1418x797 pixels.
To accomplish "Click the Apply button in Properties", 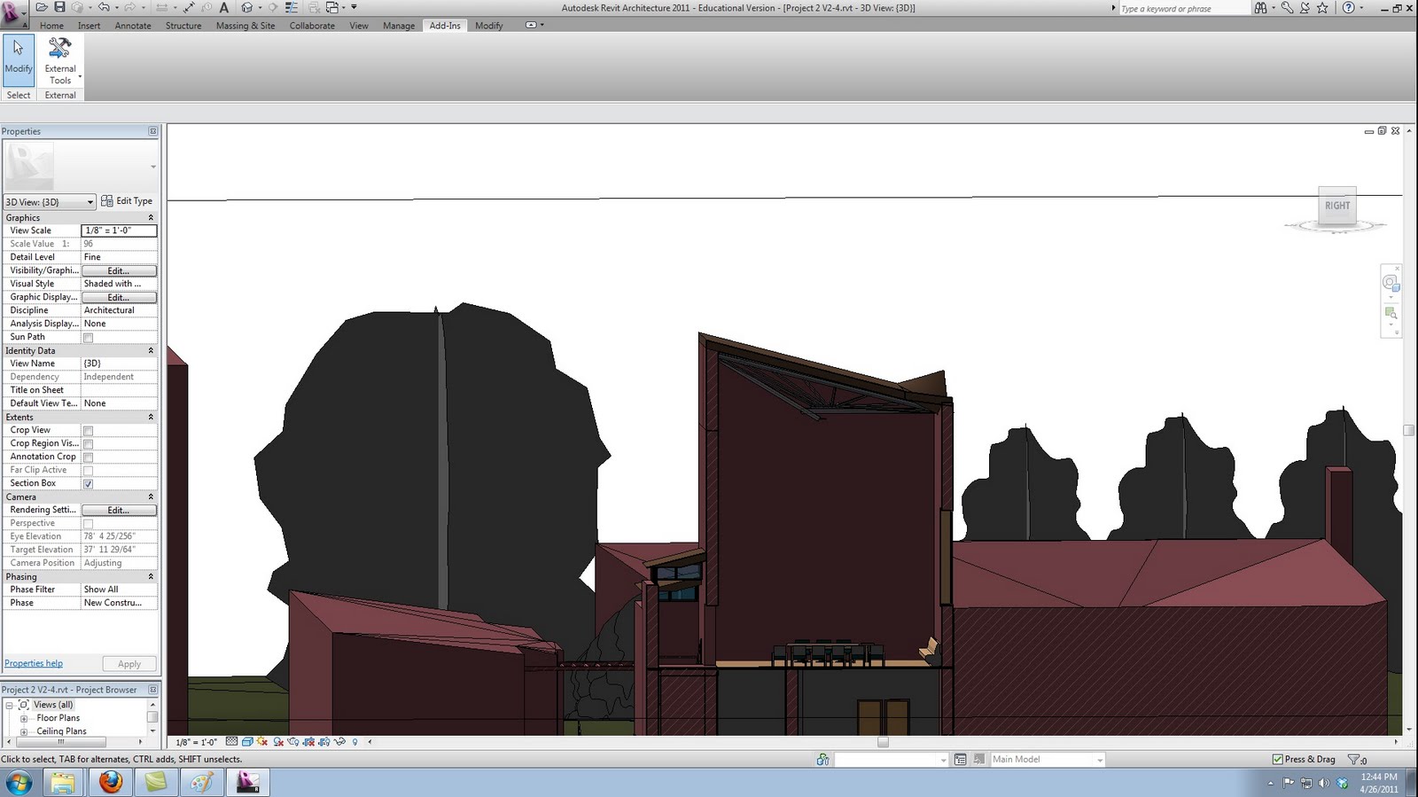I will coord(129,664).
